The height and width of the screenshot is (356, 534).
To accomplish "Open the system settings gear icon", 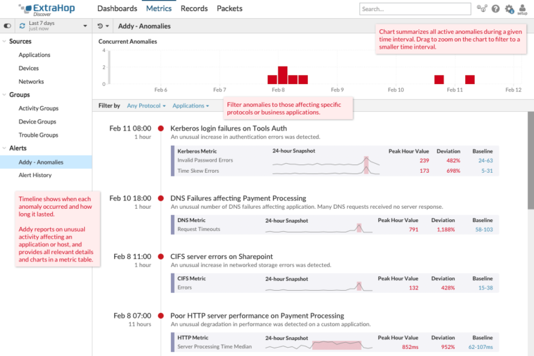I will pyautogui.click(x=509, y=9).
